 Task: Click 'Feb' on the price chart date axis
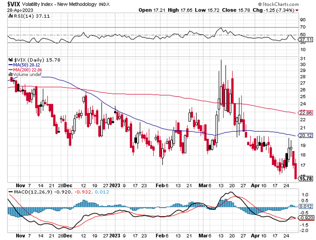[x=160, y=185]
